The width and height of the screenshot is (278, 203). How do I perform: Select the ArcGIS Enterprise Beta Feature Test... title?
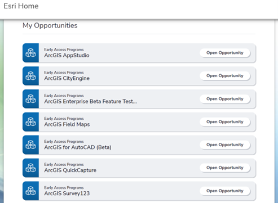coord(90,101)
